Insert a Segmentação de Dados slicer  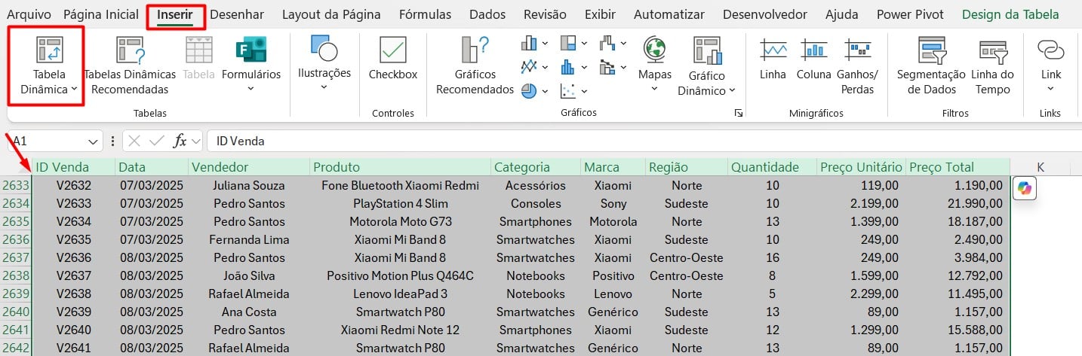(x=930, y=66)
